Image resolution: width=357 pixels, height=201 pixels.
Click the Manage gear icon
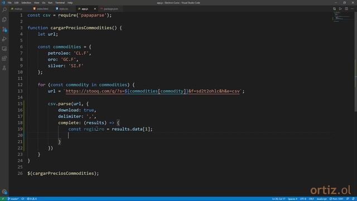[4, 192]
